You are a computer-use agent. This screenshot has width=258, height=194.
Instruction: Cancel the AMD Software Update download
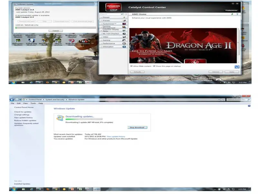click(x=56, y=31)
